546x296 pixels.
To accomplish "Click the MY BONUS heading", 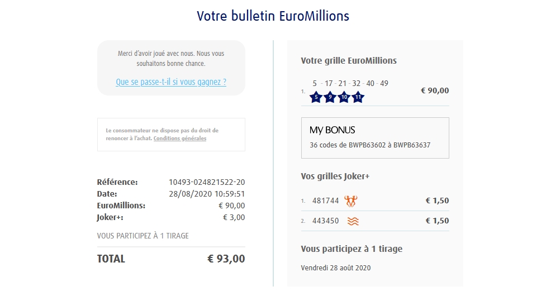I will click(332, 130).
